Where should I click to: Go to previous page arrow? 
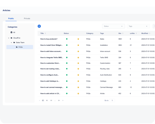[x=39, y=100]
